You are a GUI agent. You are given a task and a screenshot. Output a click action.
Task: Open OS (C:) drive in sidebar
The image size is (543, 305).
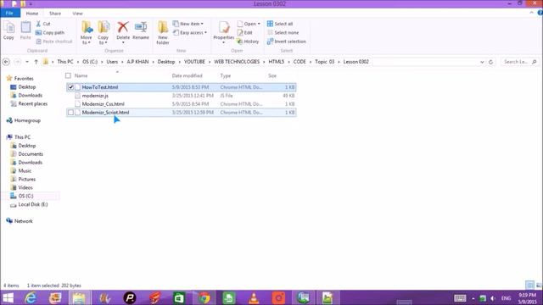[25, 196]
